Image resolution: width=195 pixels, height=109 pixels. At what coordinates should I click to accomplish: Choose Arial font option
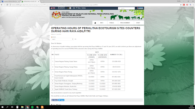(74, 8)
